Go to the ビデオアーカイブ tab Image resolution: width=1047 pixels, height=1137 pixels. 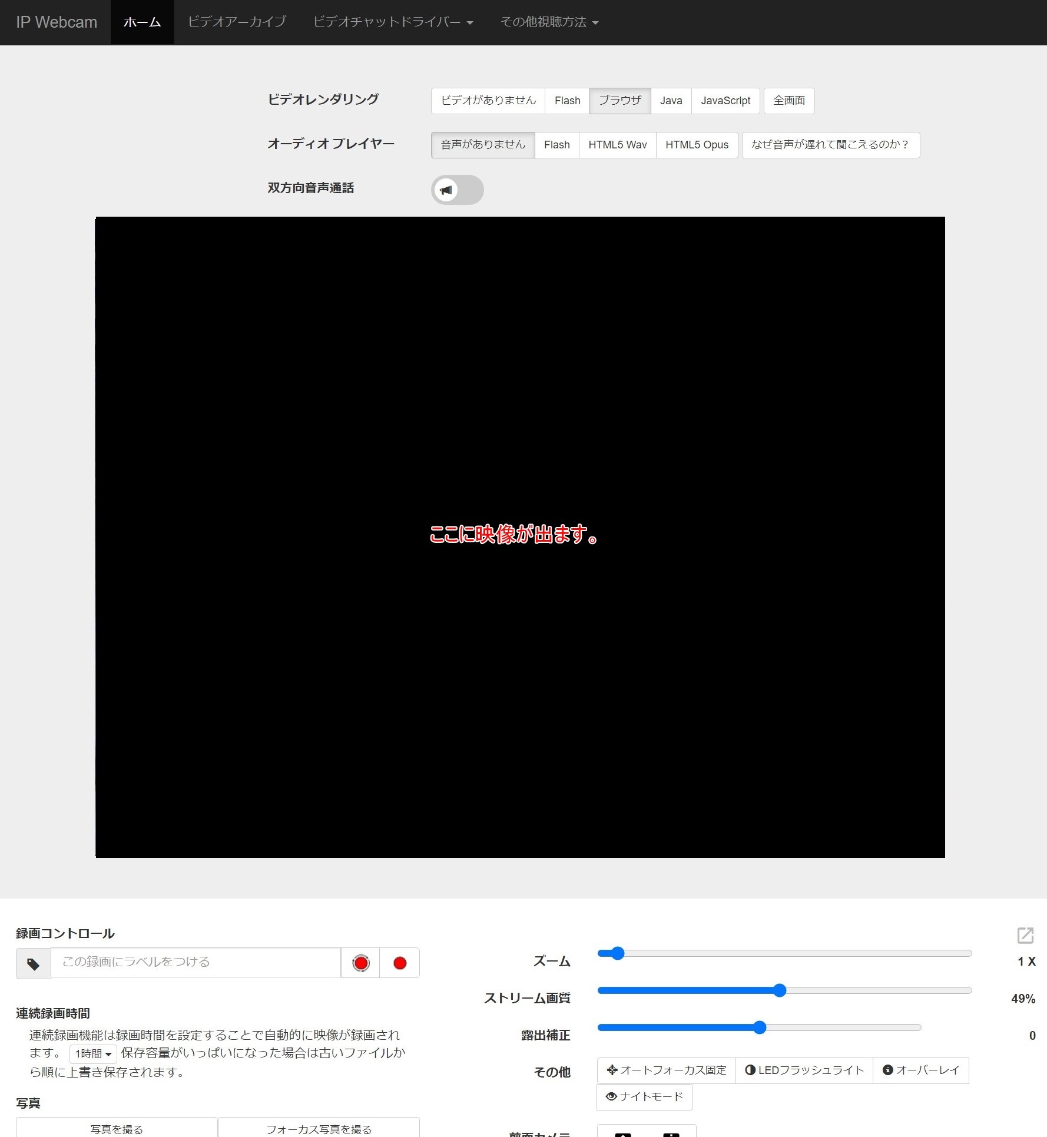pyautogui.click(x=237, y=22)
